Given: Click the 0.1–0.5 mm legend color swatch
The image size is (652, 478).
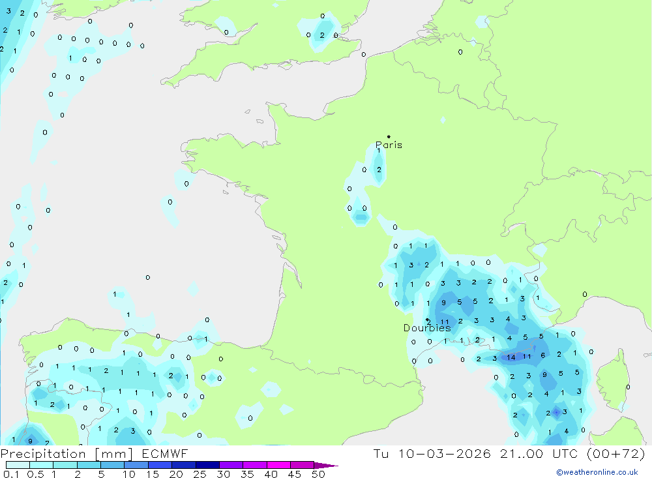Looking at the screenshot, I should pyautogui.click(x=18, y=465).
